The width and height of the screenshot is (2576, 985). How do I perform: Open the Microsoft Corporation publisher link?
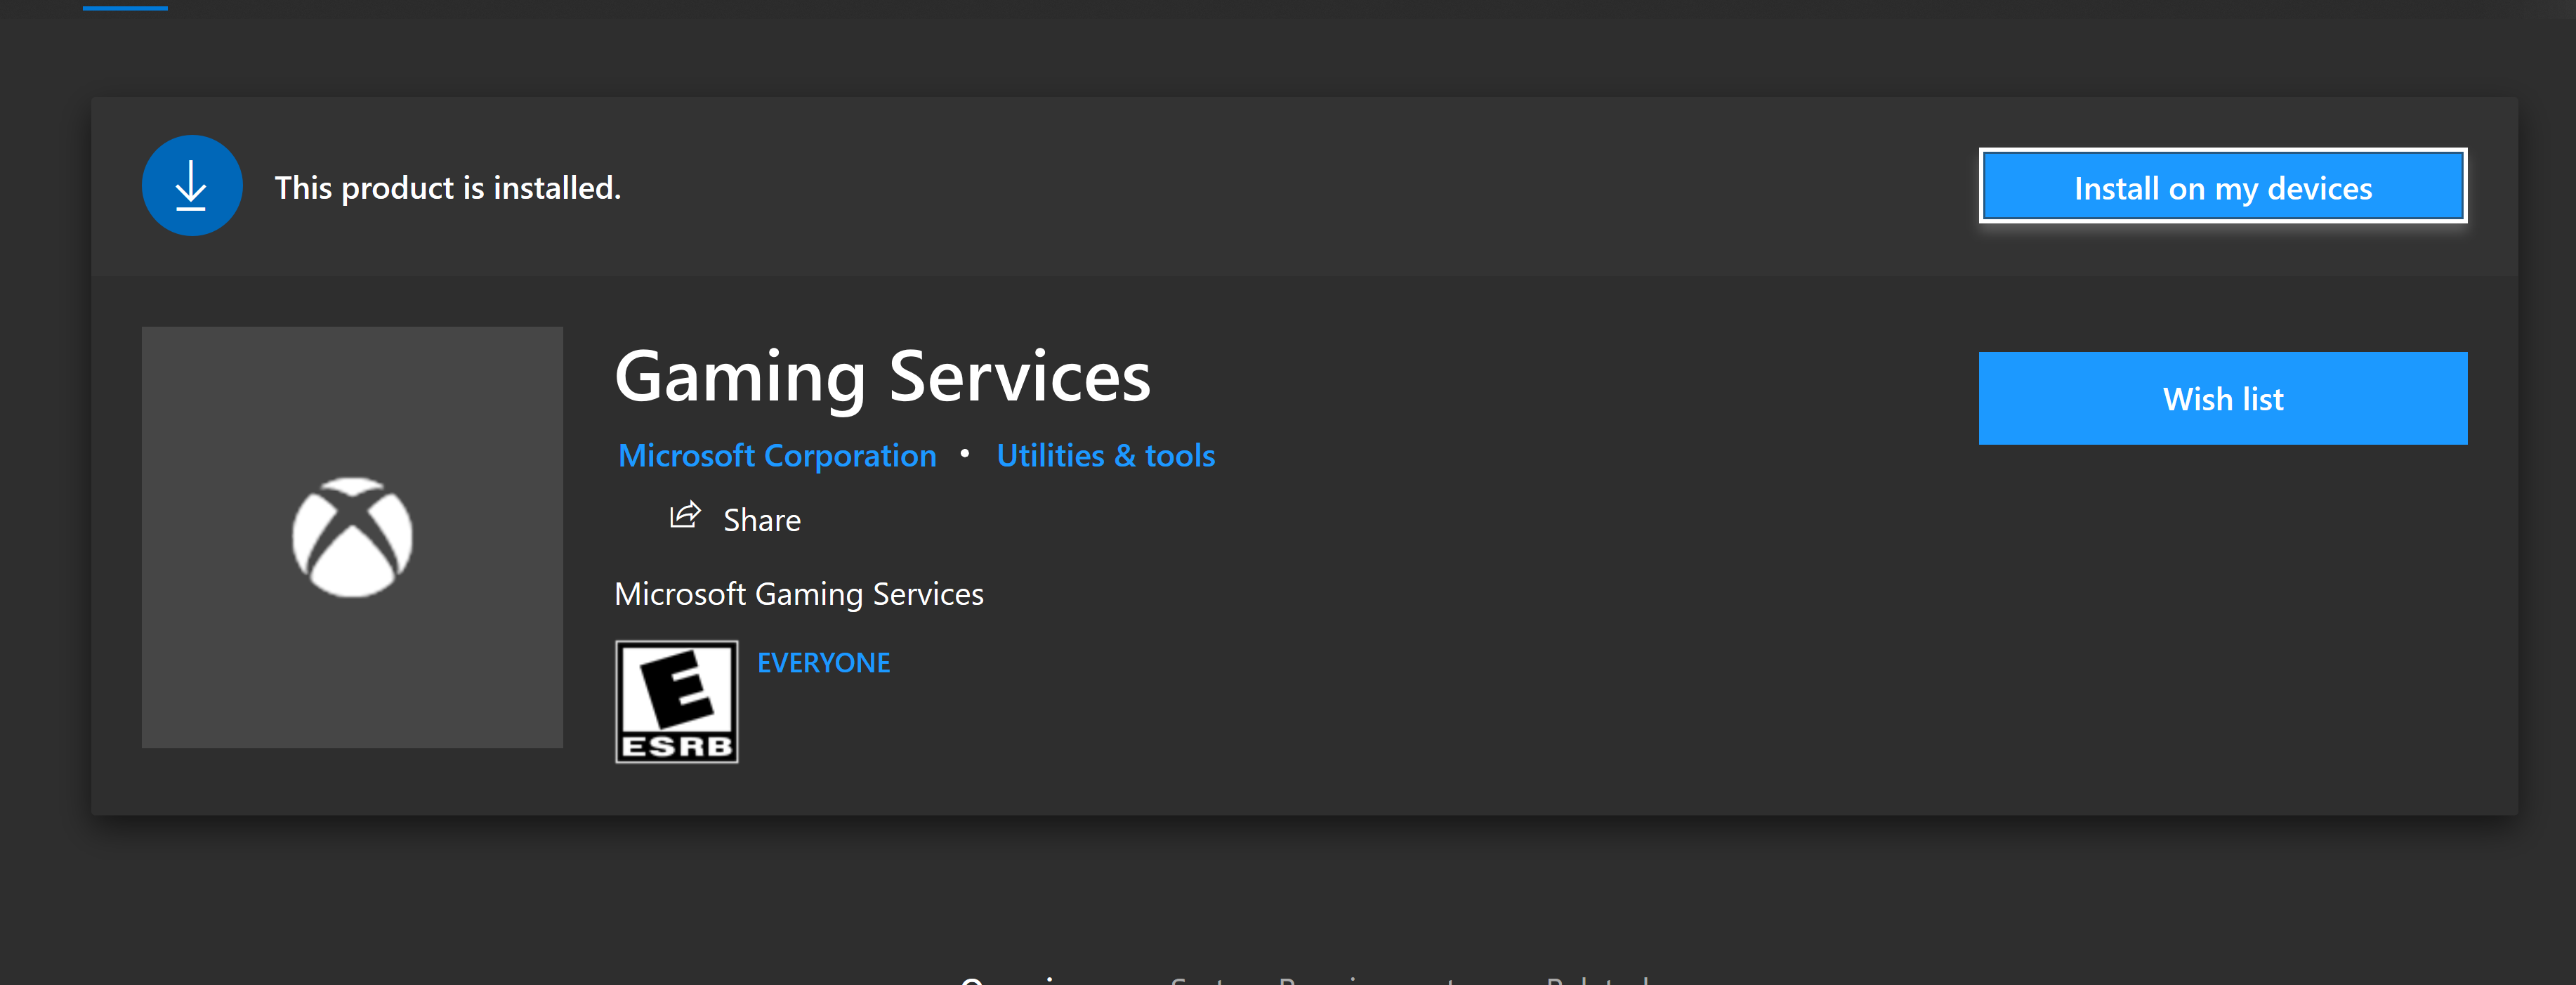[777, 456]
